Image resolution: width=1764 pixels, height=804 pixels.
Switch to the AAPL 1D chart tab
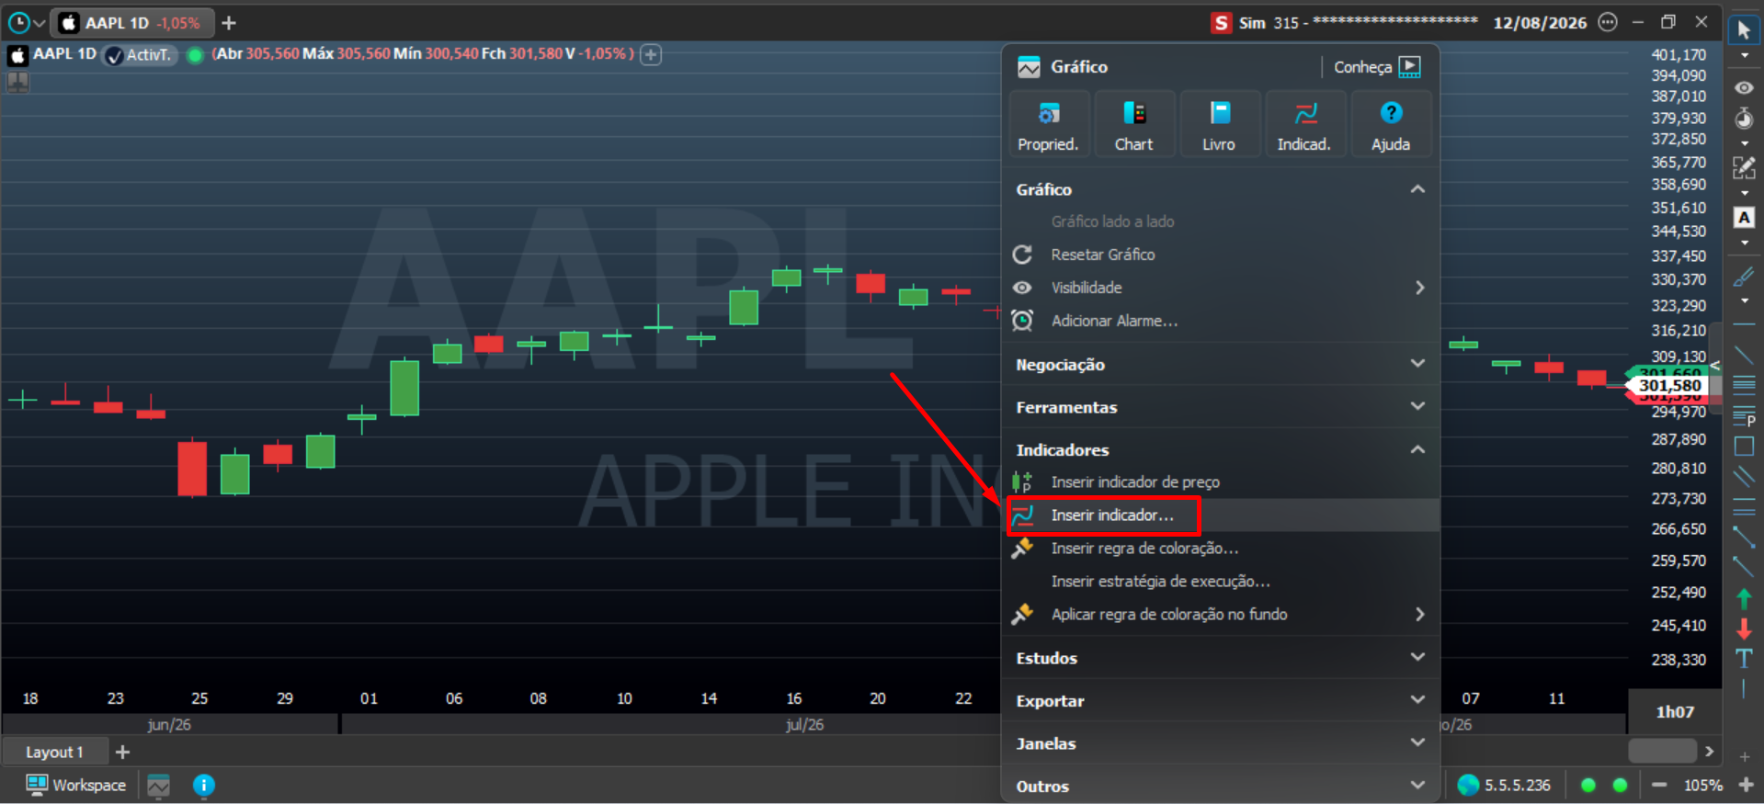coord(132,23)
